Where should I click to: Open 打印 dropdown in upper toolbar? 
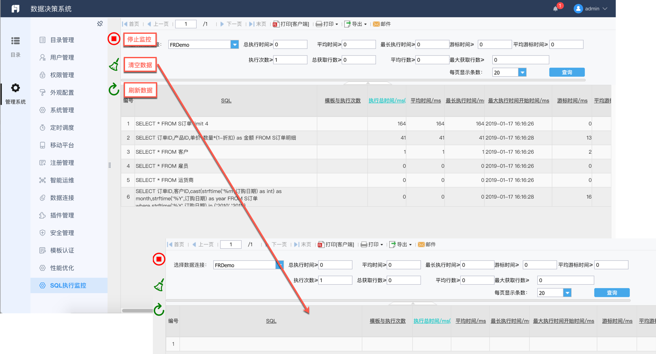[x=327, y=24]
